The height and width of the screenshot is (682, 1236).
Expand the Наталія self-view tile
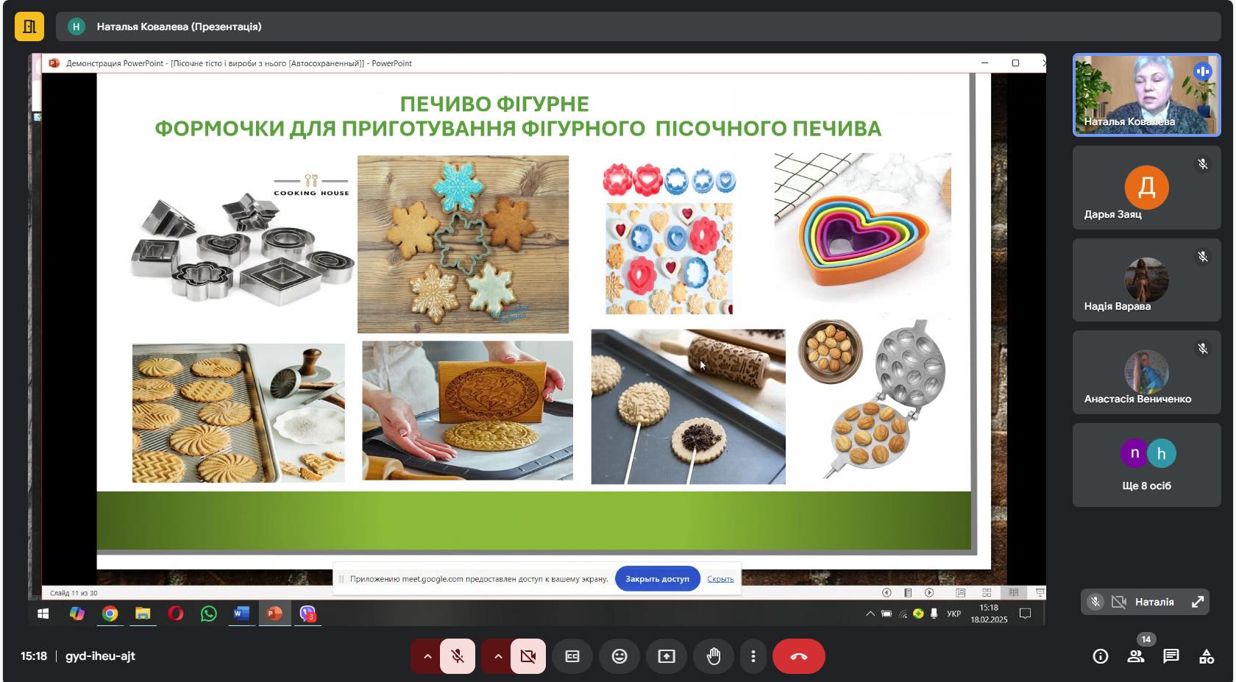tap(1198, 602)
